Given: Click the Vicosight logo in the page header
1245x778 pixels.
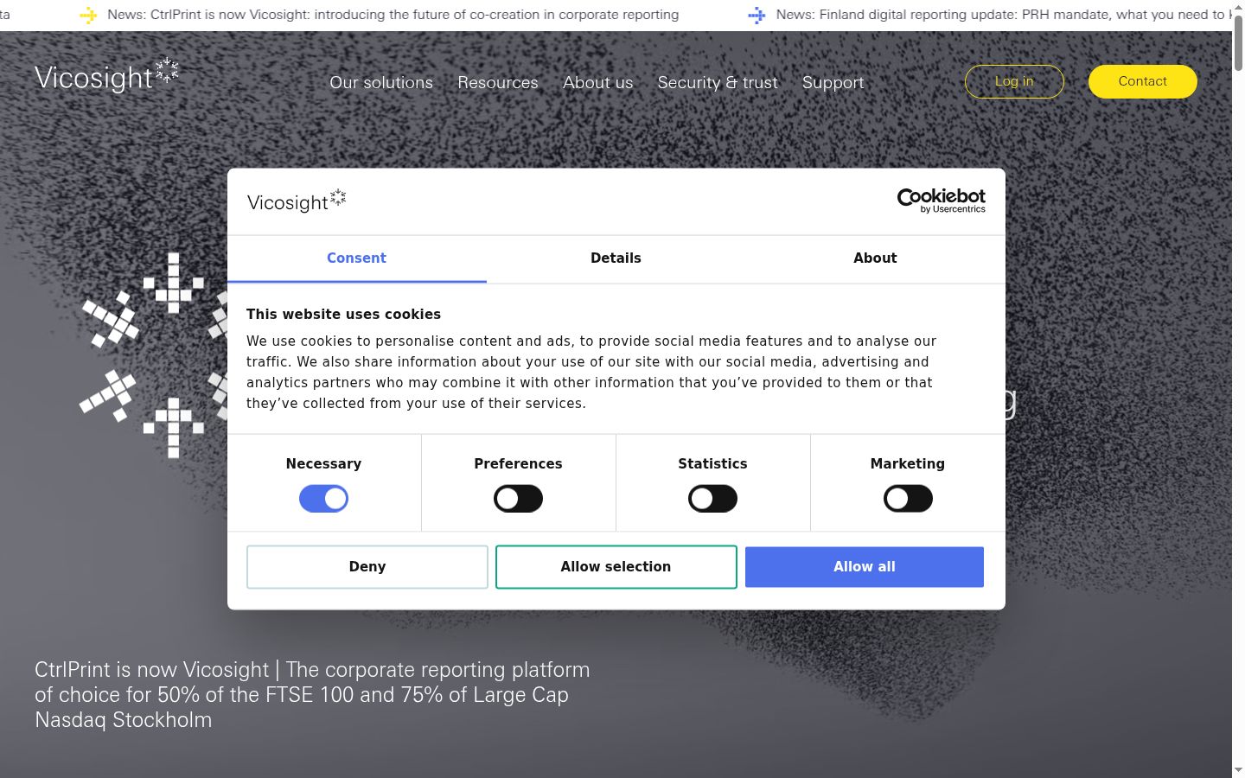Looking at the screenshot, I should click(x=106, y=76).
